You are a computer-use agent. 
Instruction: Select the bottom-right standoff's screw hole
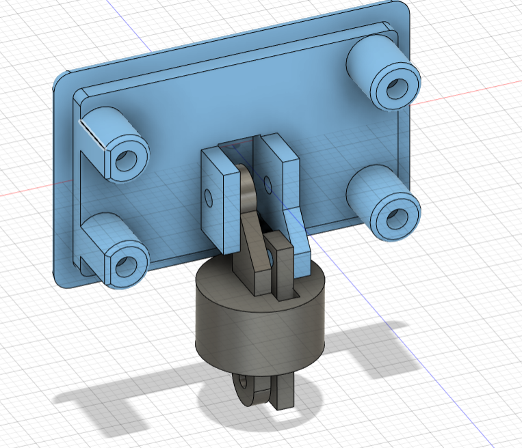coord(397,219)
